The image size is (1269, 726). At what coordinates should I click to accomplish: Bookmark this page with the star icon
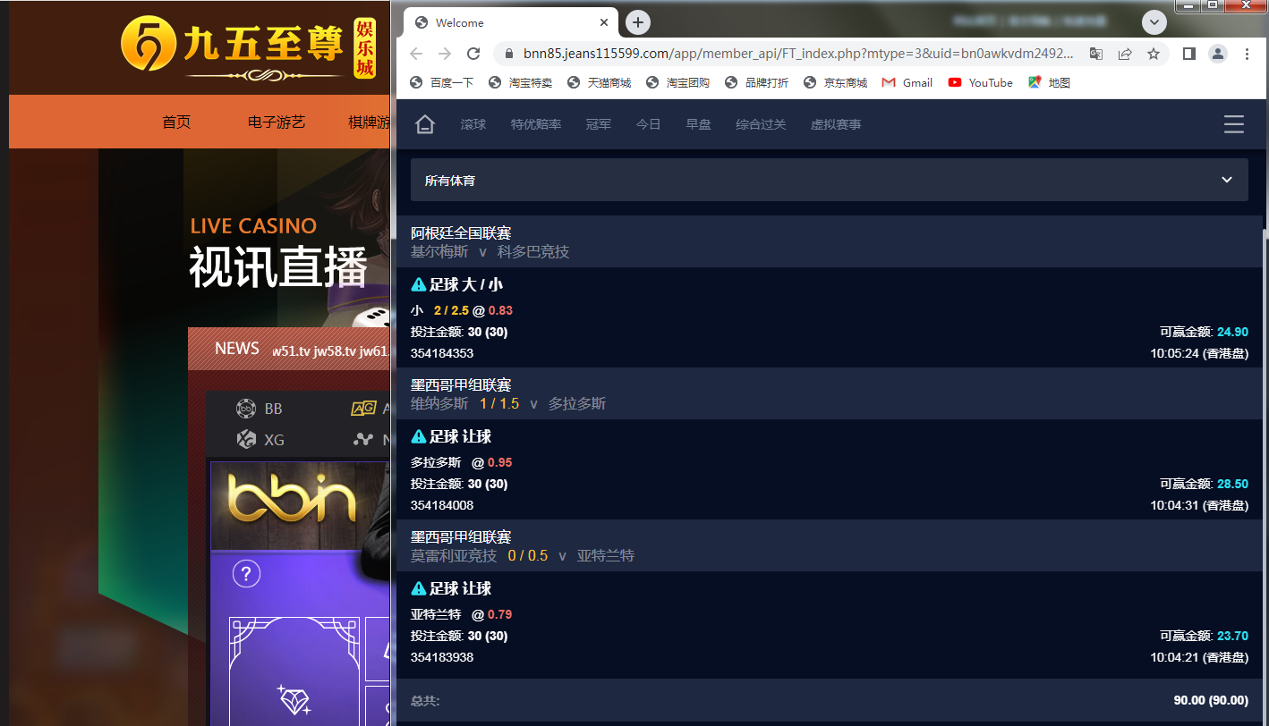[x=1154, y=54]
